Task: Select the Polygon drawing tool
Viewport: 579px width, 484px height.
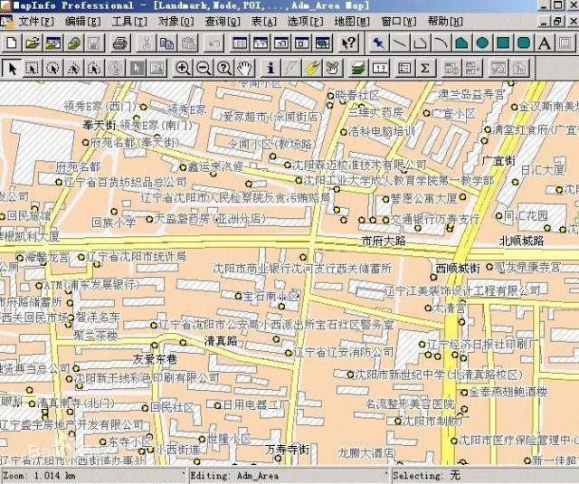Action: point(461,43)
